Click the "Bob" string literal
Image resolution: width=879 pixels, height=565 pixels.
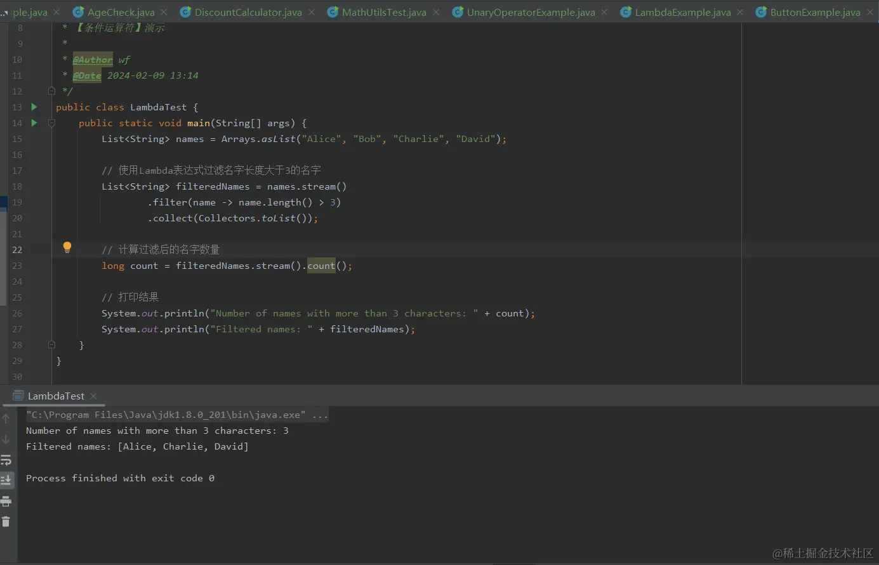pyautogui.click(x=367, y=139)
